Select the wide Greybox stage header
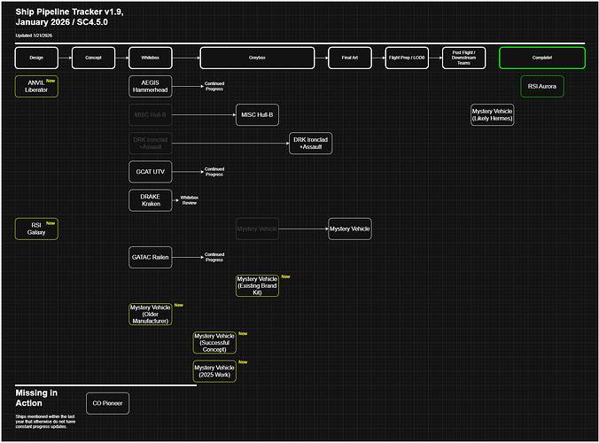 pos(257,58)
